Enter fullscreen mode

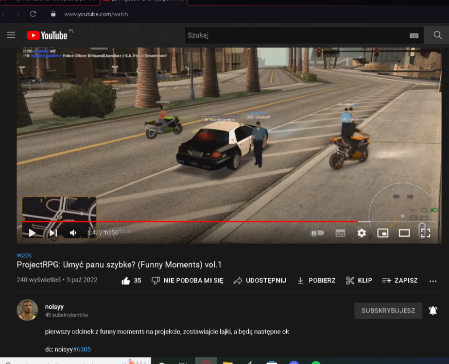pos(426,233)
